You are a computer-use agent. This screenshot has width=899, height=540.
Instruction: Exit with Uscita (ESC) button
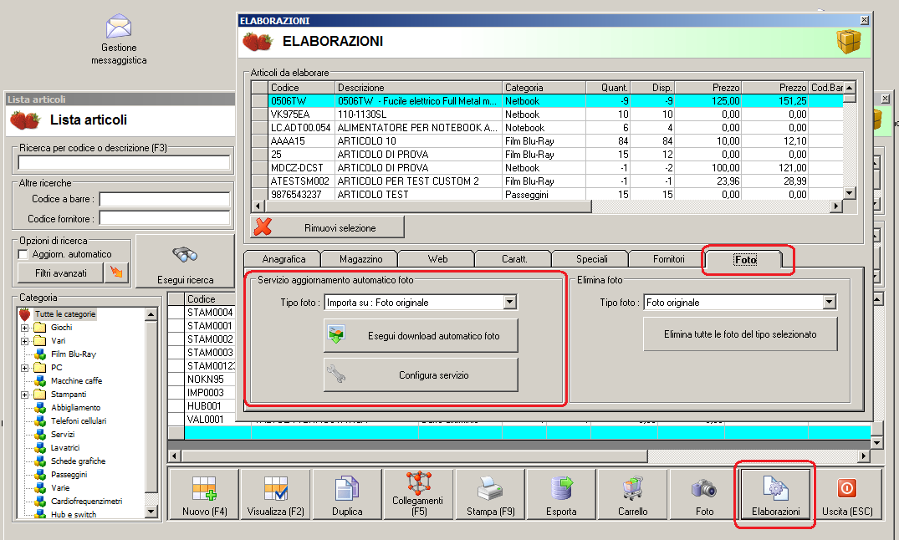pos(846,497)
